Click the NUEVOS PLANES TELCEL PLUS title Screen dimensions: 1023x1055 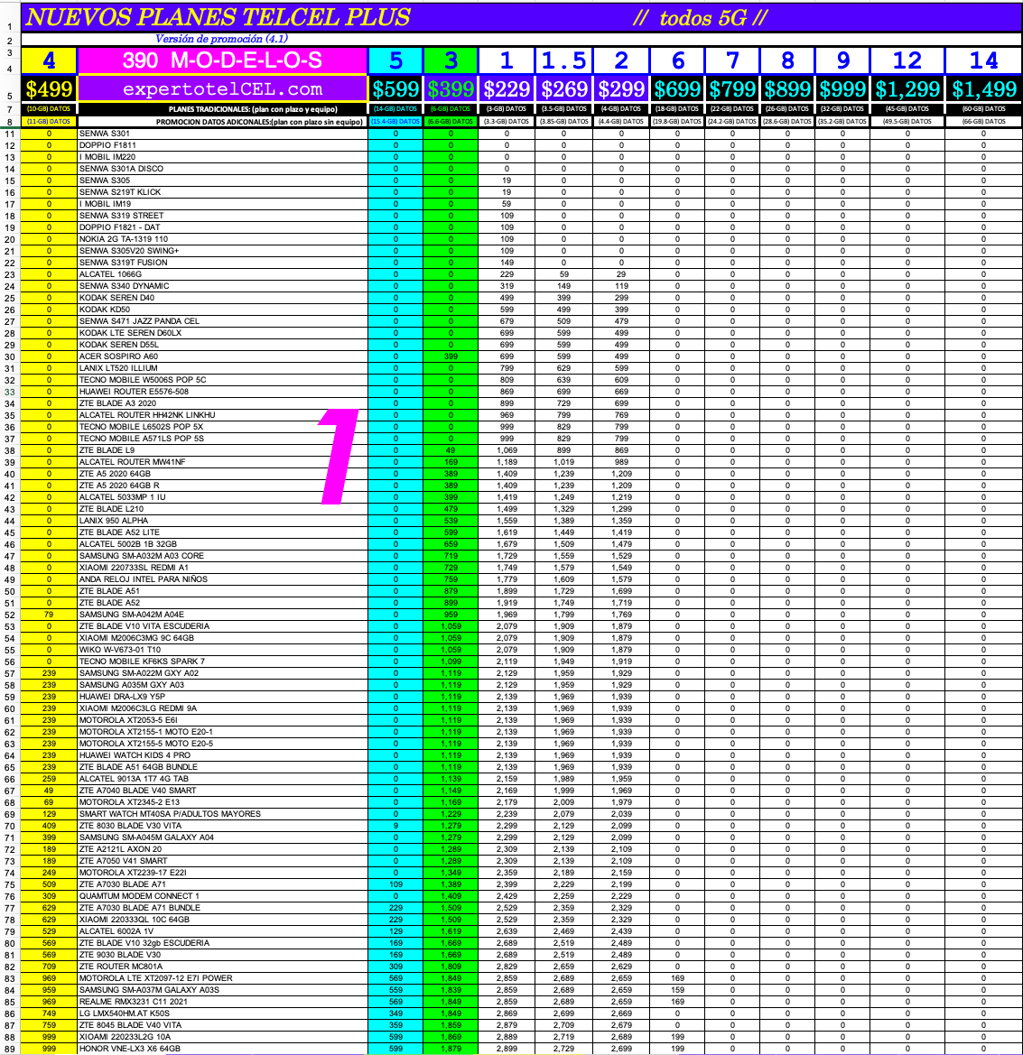click(x=218, y=17)
